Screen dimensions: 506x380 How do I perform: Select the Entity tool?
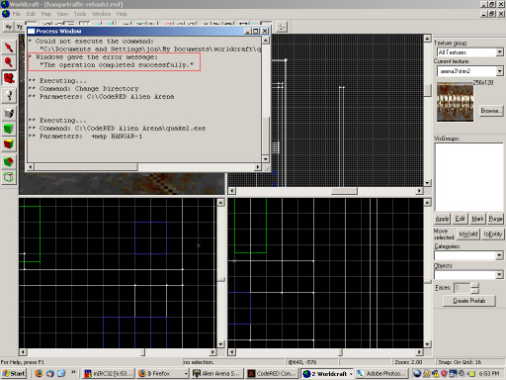[9, 96]
